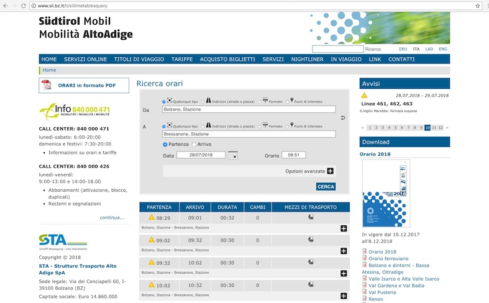Expand details of the 08:29 connection
The width and height of the screenshot is (489, 303).
(344, 228)
